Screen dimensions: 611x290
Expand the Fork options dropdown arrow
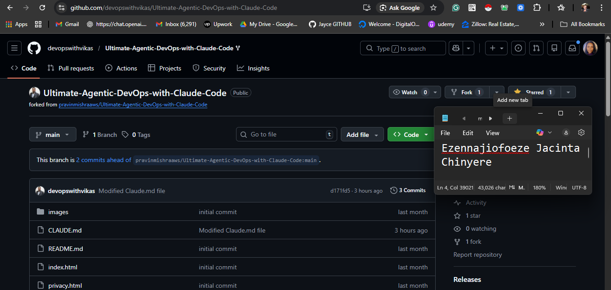pyautogui.click(x=497, y=92)
